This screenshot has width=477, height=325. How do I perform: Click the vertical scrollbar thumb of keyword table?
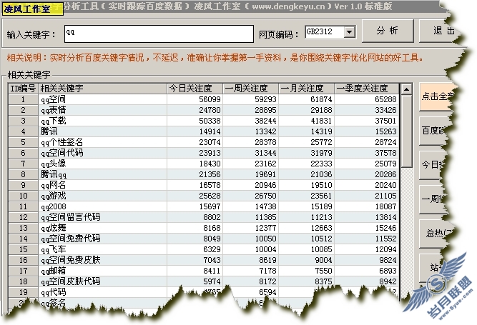click(x=406, y=131)
